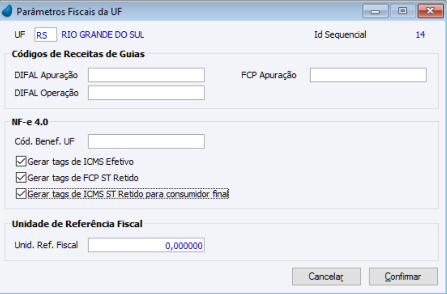The height and width of the screenshot is (294, 447).
Task: Close the Parâmetros Fiscais da UF dialog
Action: click(427, 11)
